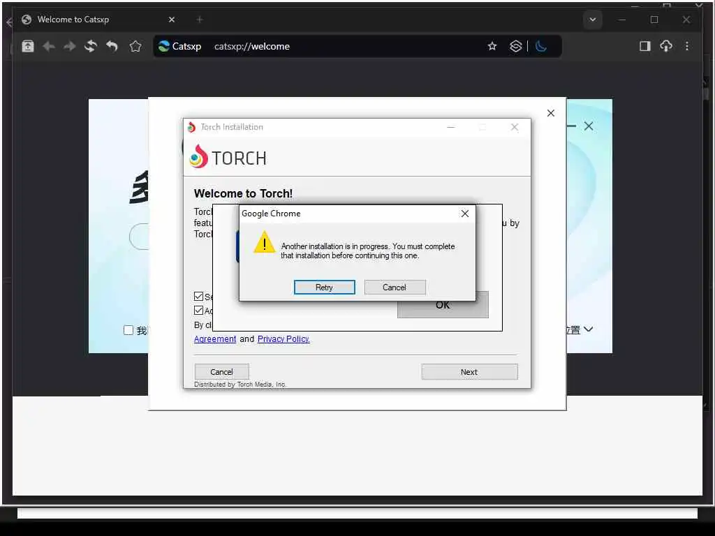Reload the page
Viewport: 715px width, 536px height.
(x=91, y=46)
